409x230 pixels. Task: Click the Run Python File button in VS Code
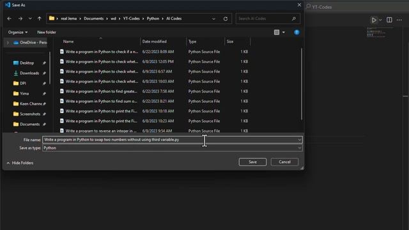click(x=374, y=20)
